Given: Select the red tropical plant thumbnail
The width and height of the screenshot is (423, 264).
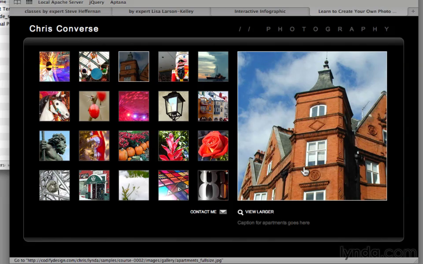Looking at the screenshot, I should [174, 146].
